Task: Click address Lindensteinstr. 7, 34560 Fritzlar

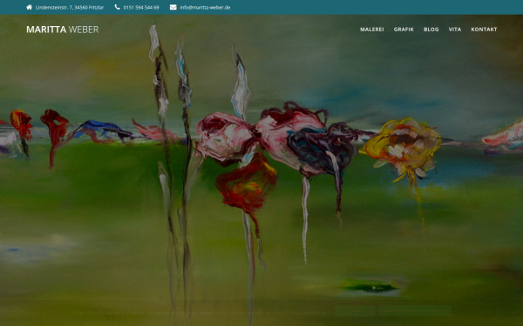Action: pyautogui.click(x=70, y=7)
